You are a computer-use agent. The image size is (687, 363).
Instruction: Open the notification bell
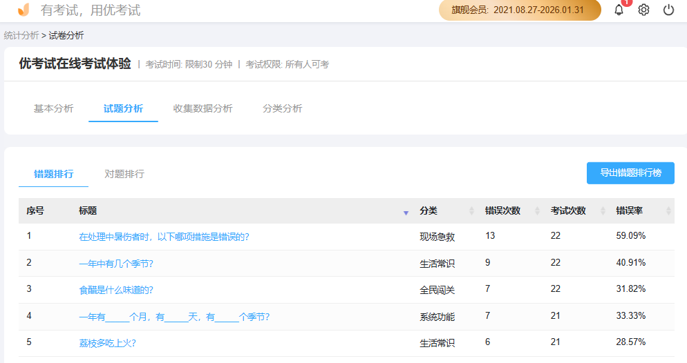pyautogui.click(x=619, y=10)
